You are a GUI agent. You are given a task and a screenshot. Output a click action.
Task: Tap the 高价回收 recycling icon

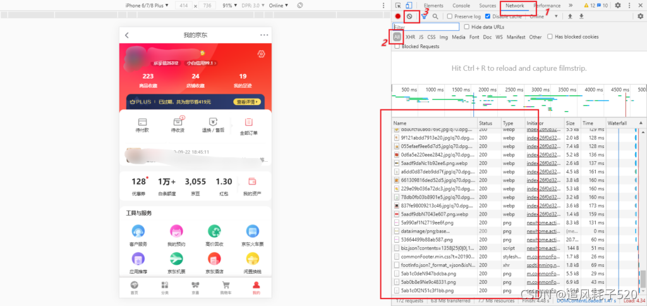[214, 231]
